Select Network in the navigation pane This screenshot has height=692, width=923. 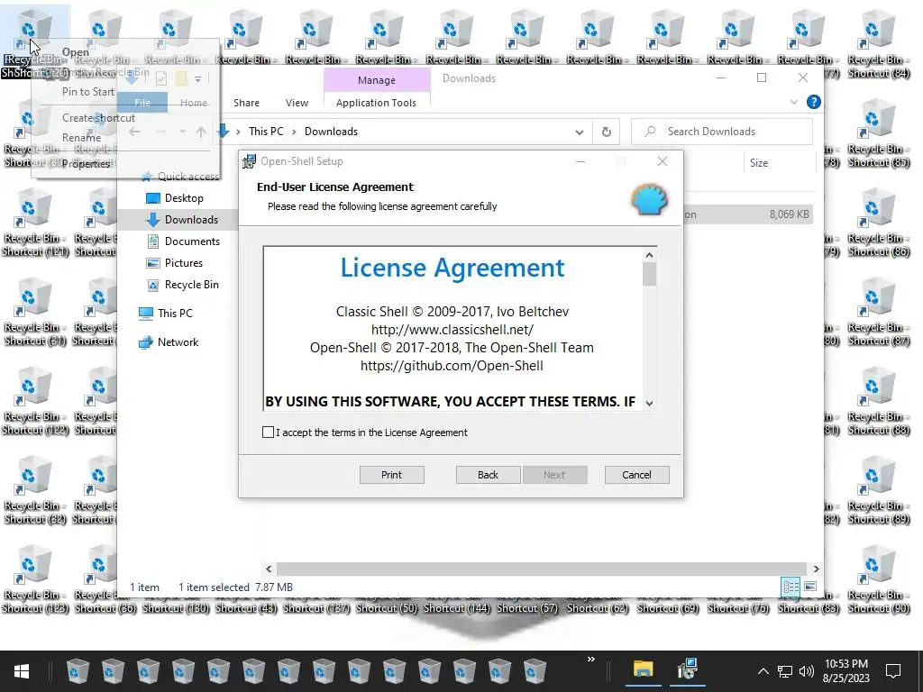(169, 342)
